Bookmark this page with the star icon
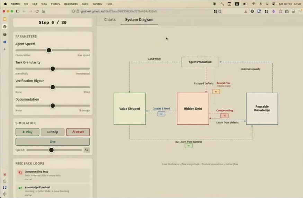Image resolution: width=303 pixels, height=198 pixels. [x=220, y=11]
